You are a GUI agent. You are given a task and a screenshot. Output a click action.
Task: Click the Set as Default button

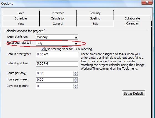pos(134,94)
